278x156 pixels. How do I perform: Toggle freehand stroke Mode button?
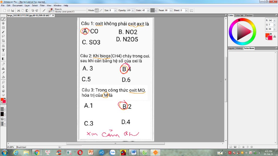(x=97, y=11)
